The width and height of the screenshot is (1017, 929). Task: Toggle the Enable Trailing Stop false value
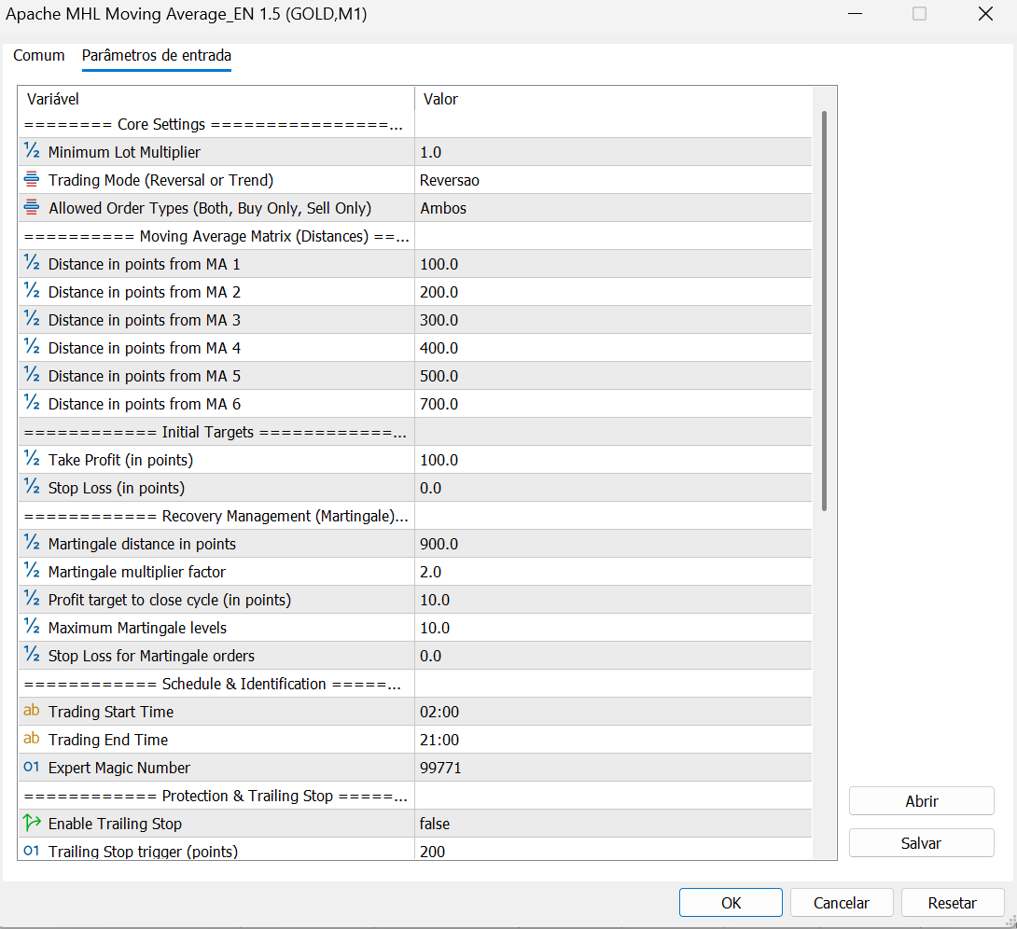611,824
